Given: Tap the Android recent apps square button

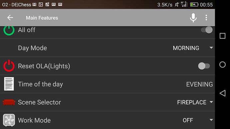Looking at the screenshot, I should 223,36.
